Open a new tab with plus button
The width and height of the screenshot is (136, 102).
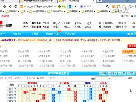(x=99, y=1)
